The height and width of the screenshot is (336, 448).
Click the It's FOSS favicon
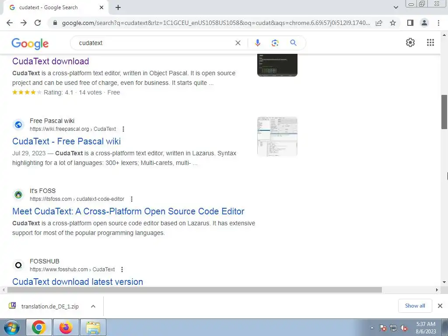tap(18, 195)
